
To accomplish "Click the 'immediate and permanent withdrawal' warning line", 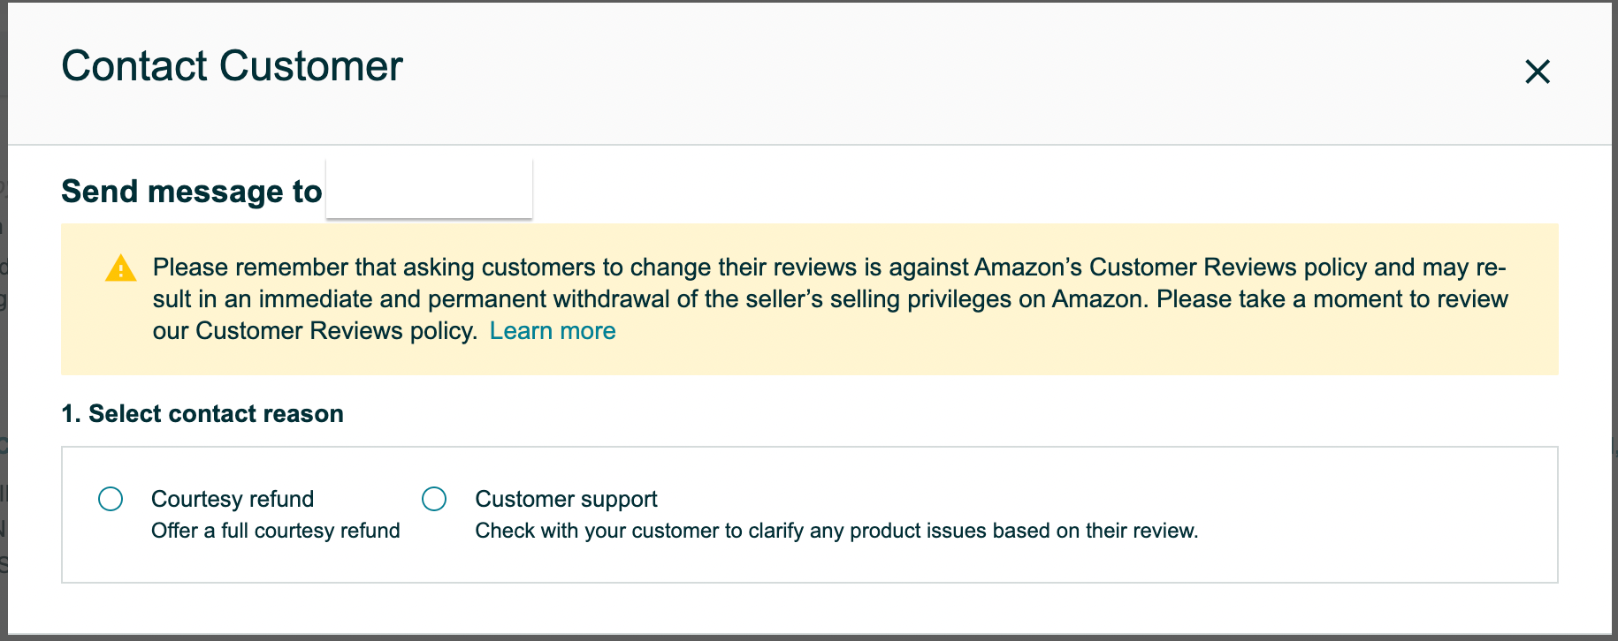I will [830, 299].
